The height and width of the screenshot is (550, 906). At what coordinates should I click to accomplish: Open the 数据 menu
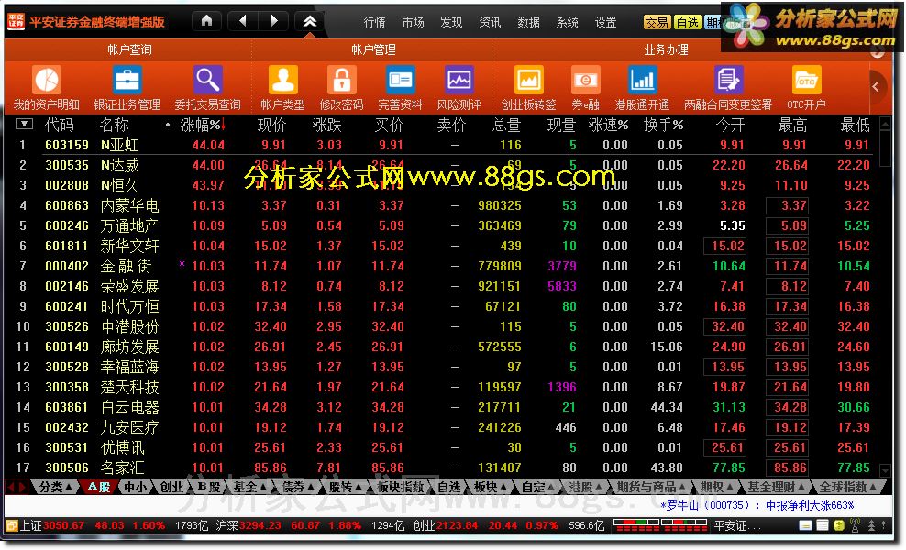pyautogui.click(x=529, y=22)
